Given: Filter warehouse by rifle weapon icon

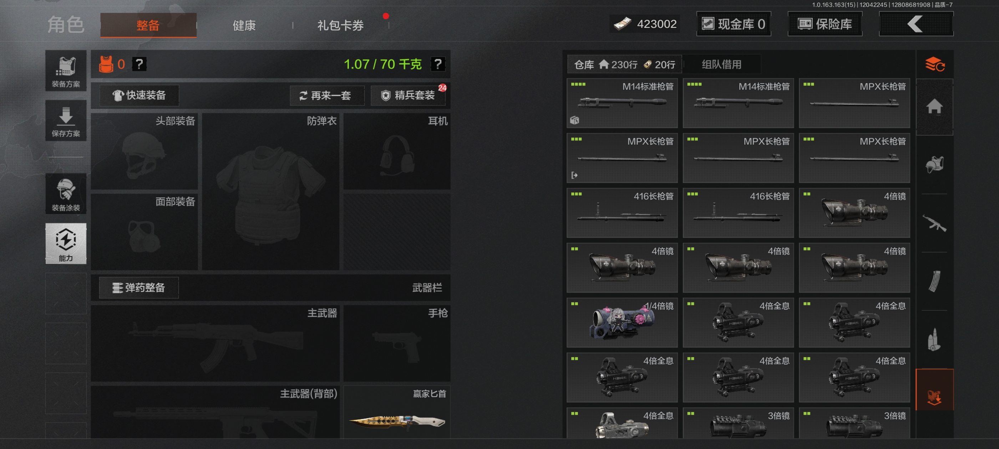Looking at the screenshot, I should coord(934,223).
